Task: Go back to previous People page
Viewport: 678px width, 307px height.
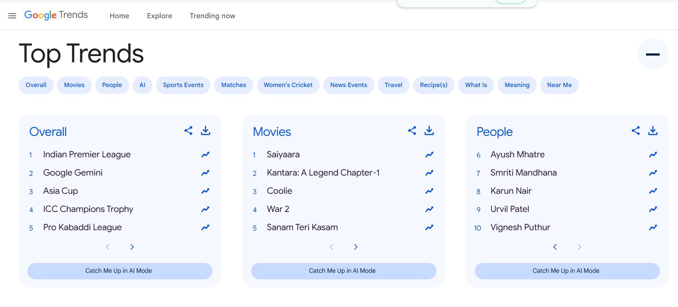Action: click(555, 247)
